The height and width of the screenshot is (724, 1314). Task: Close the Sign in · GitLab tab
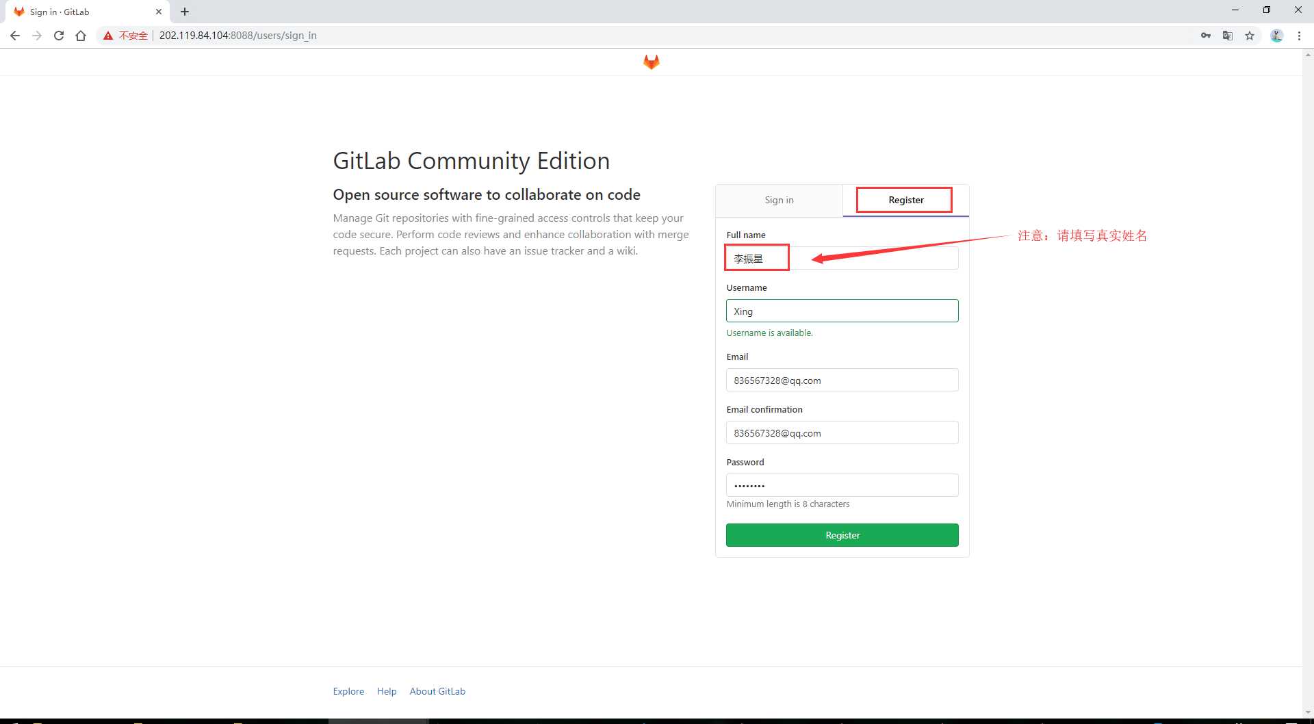click(x=159, y=12)
